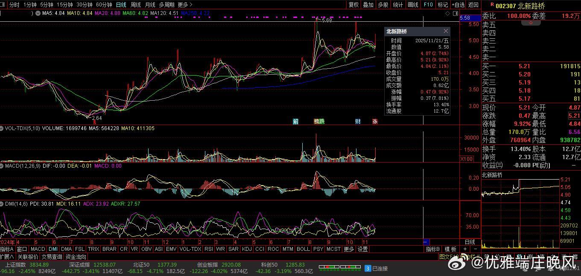Click the 涨 marker icon on chart

click(x=375, y=122)
